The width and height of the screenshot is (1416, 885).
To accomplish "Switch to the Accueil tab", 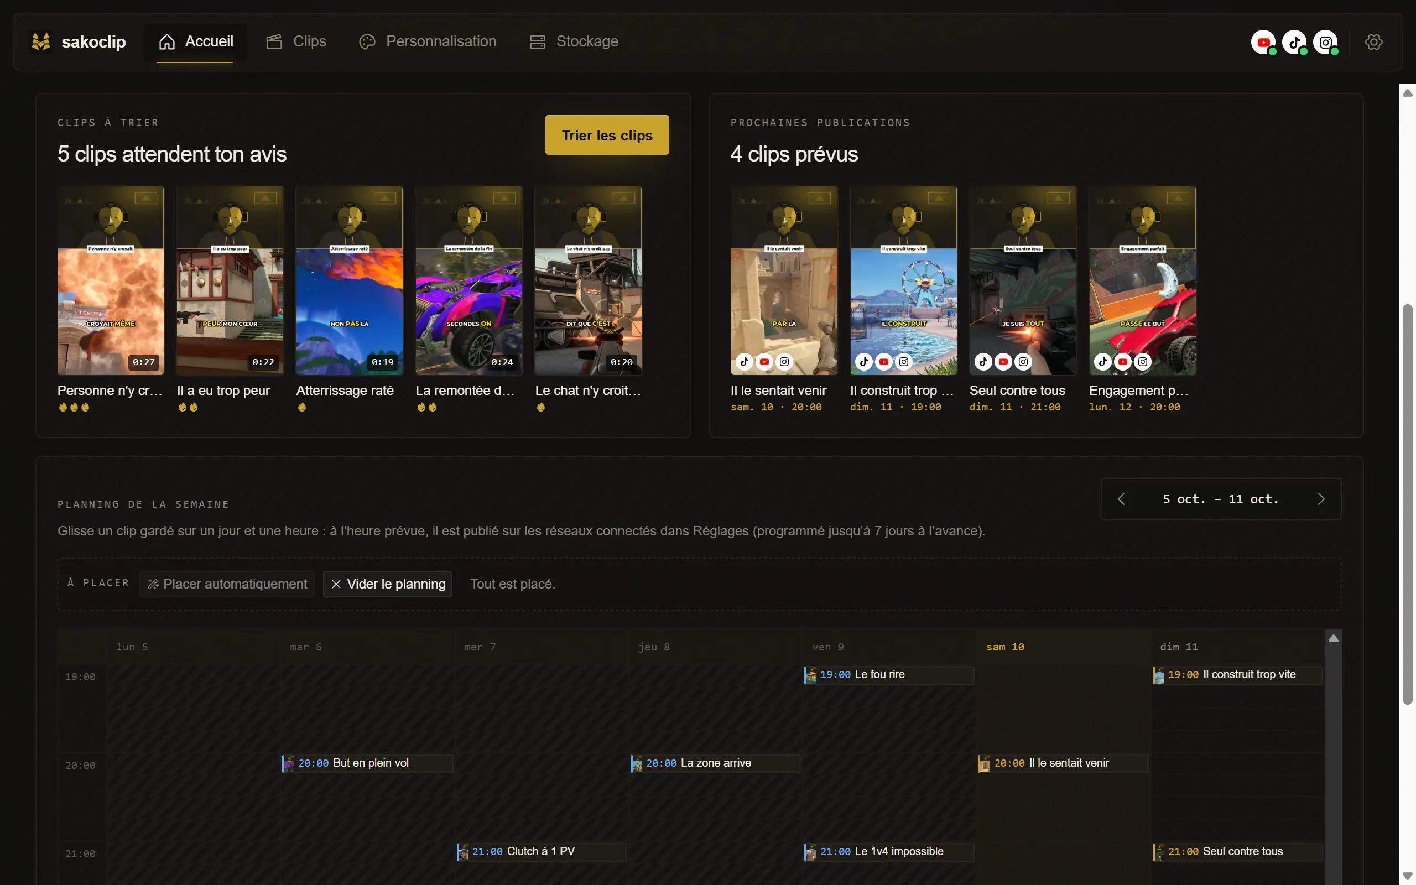I will [195, 41].
